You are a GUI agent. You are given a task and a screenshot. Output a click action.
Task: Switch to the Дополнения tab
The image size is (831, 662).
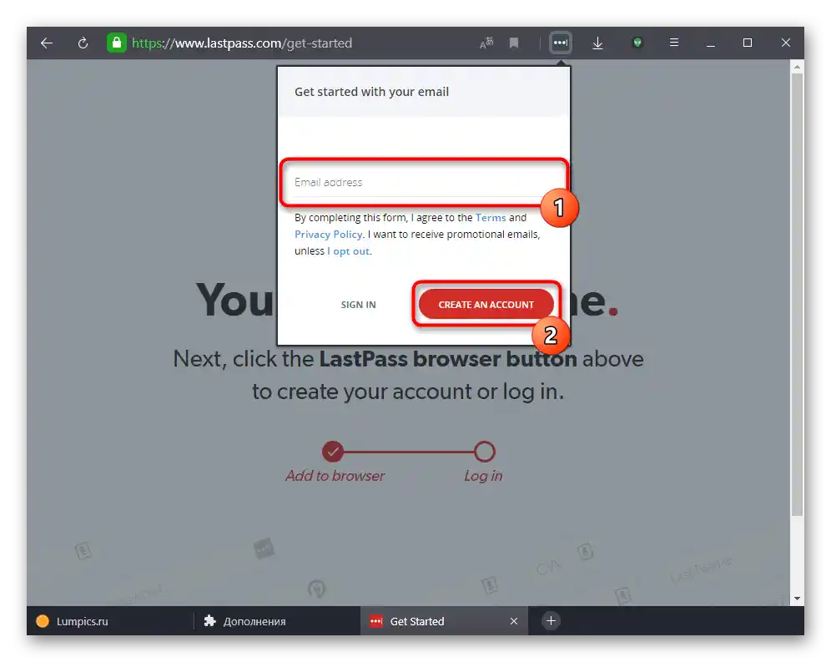coord(277,621)
